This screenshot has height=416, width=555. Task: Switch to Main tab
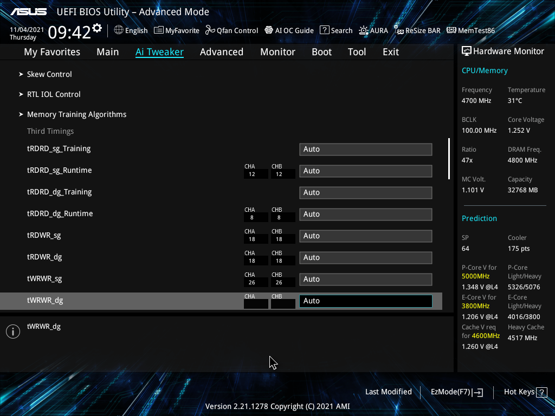tap(108, 52)
